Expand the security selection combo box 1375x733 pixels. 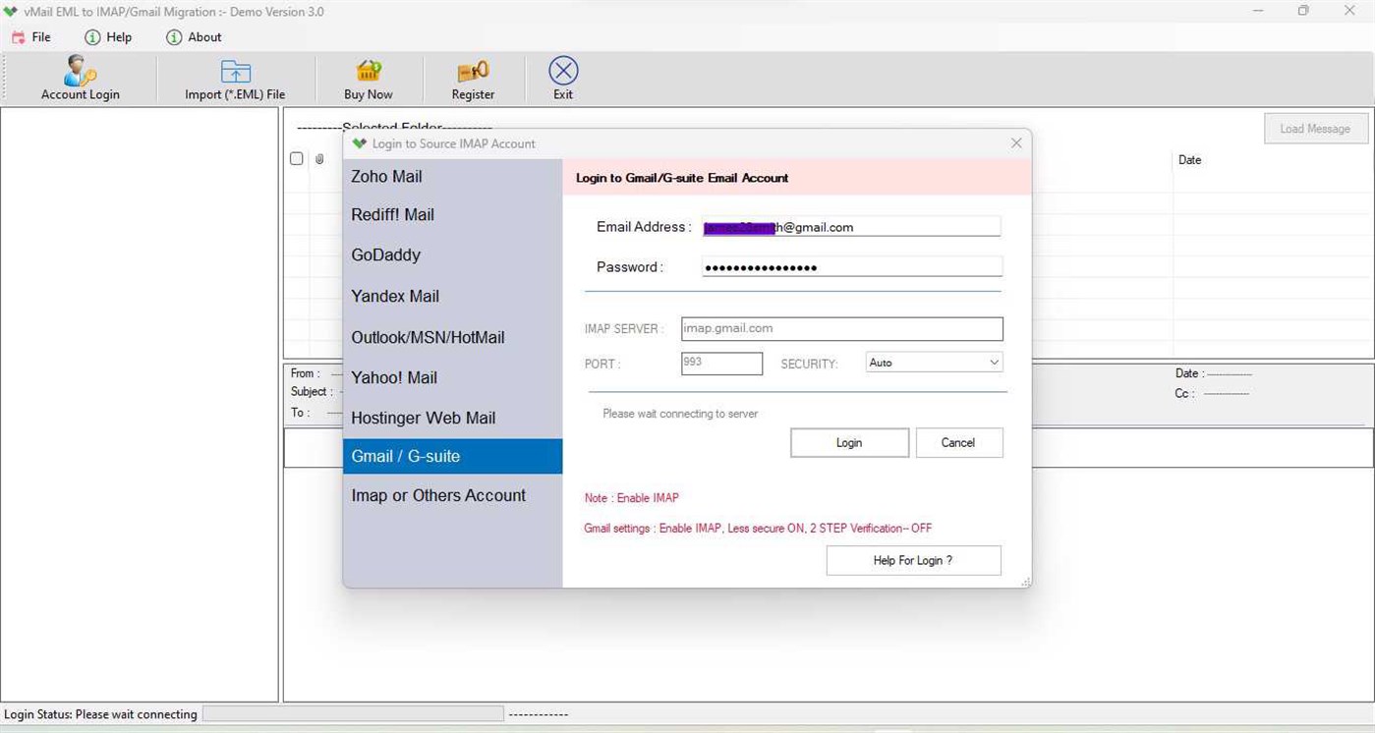pyautogui.click(x=995, y=362)
